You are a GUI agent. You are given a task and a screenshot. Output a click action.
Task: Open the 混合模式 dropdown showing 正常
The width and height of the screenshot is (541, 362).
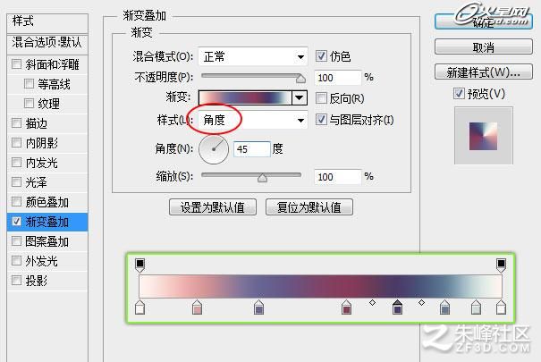[253, 56]
